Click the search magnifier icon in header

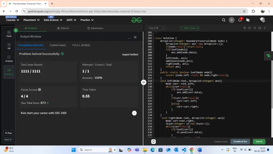pos(224,20)
